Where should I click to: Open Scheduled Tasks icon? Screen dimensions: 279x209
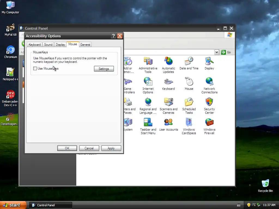pyautogui.click(x=189, y=106)
